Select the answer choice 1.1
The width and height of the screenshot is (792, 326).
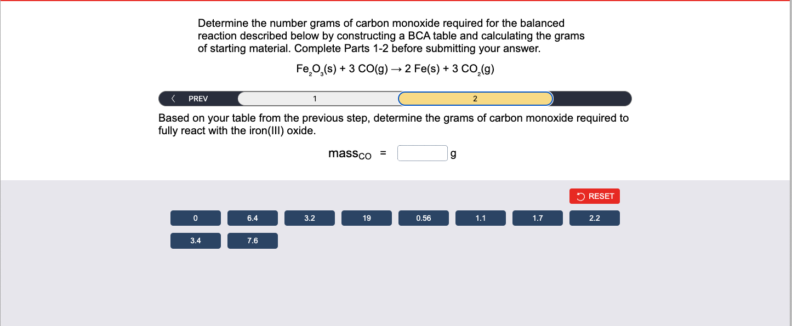click(x=480, y=218)
